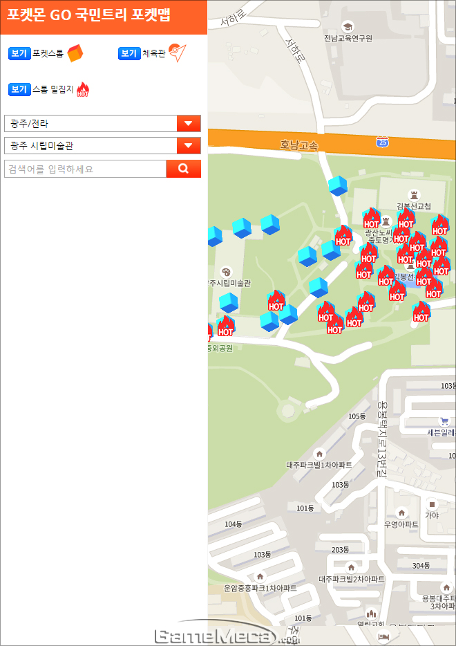Click the 열린교회 church icon
This screenshot has width=456, height=646.
click(371, 614)
